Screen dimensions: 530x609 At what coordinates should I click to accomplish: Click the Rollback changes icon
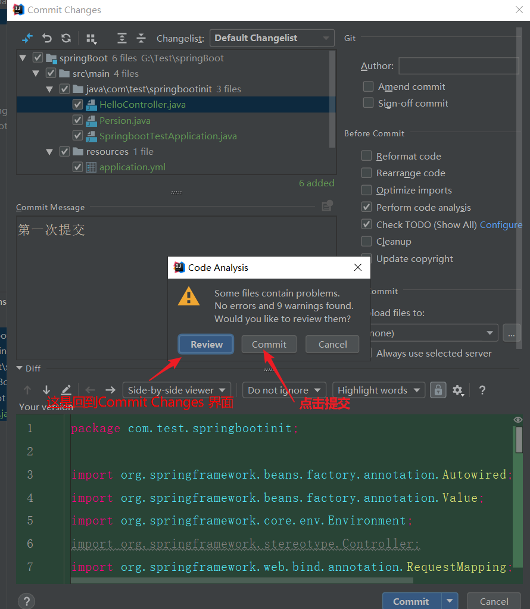coord(47,38)
